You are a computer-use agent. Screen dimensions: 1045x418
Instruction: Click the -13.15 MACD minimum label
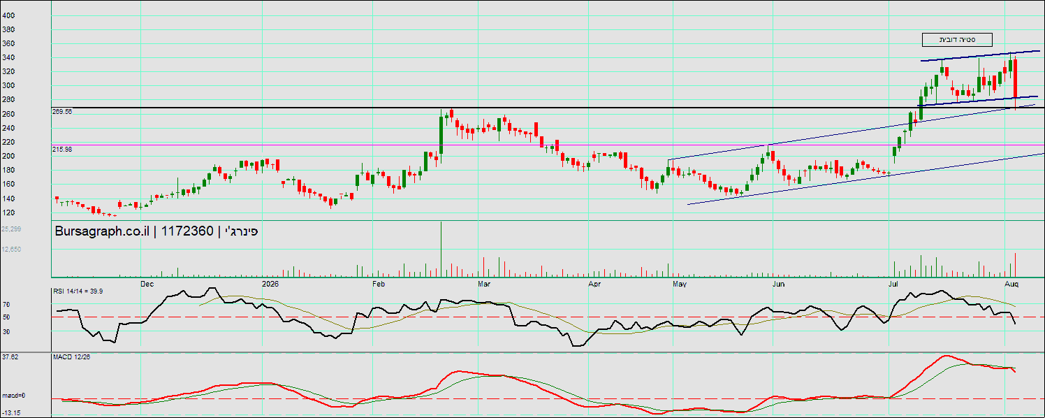(10, 413)
